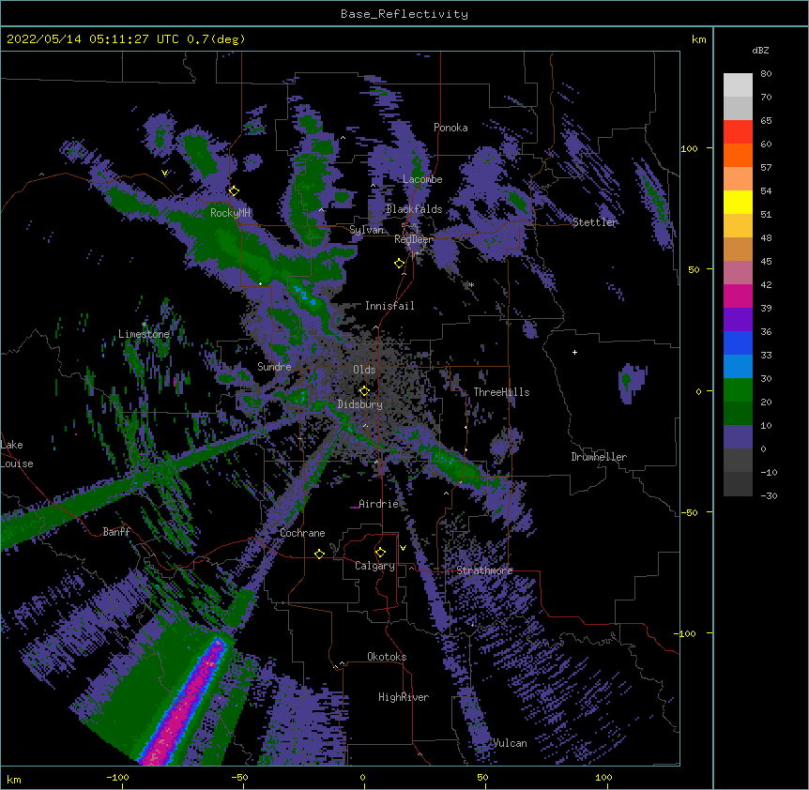Image resolution: width=809 pixels, height=790 pixels.
Task: Select the magenta 39-42 dBZ legend swatch
Action: pos(738,296)
